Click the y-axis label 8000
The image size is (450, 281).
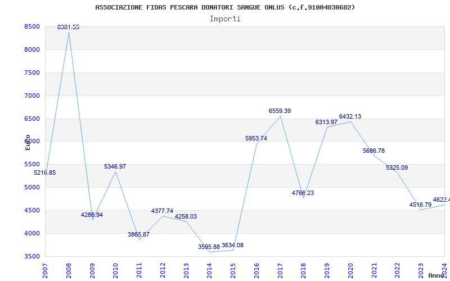coord(32,49)
